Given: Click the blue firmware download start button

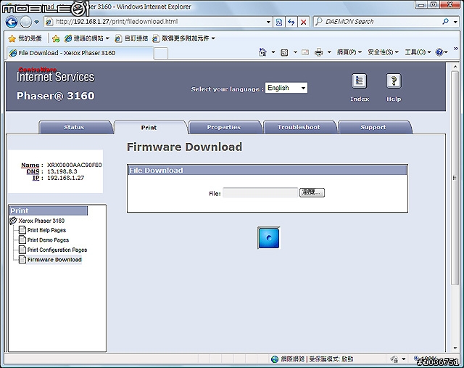Looking at the screenshot, I should [269, 238].
